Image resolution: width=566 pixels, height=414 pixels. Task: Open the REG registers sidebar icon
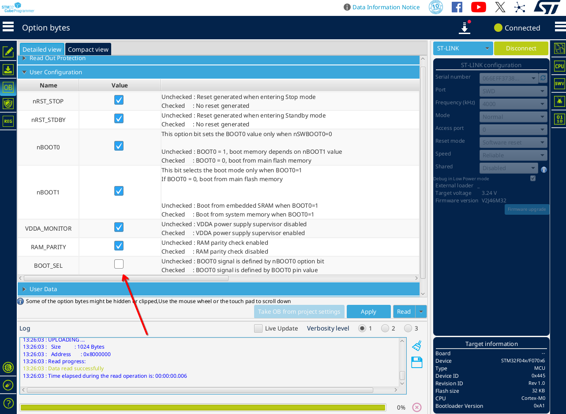click(8, 122)
